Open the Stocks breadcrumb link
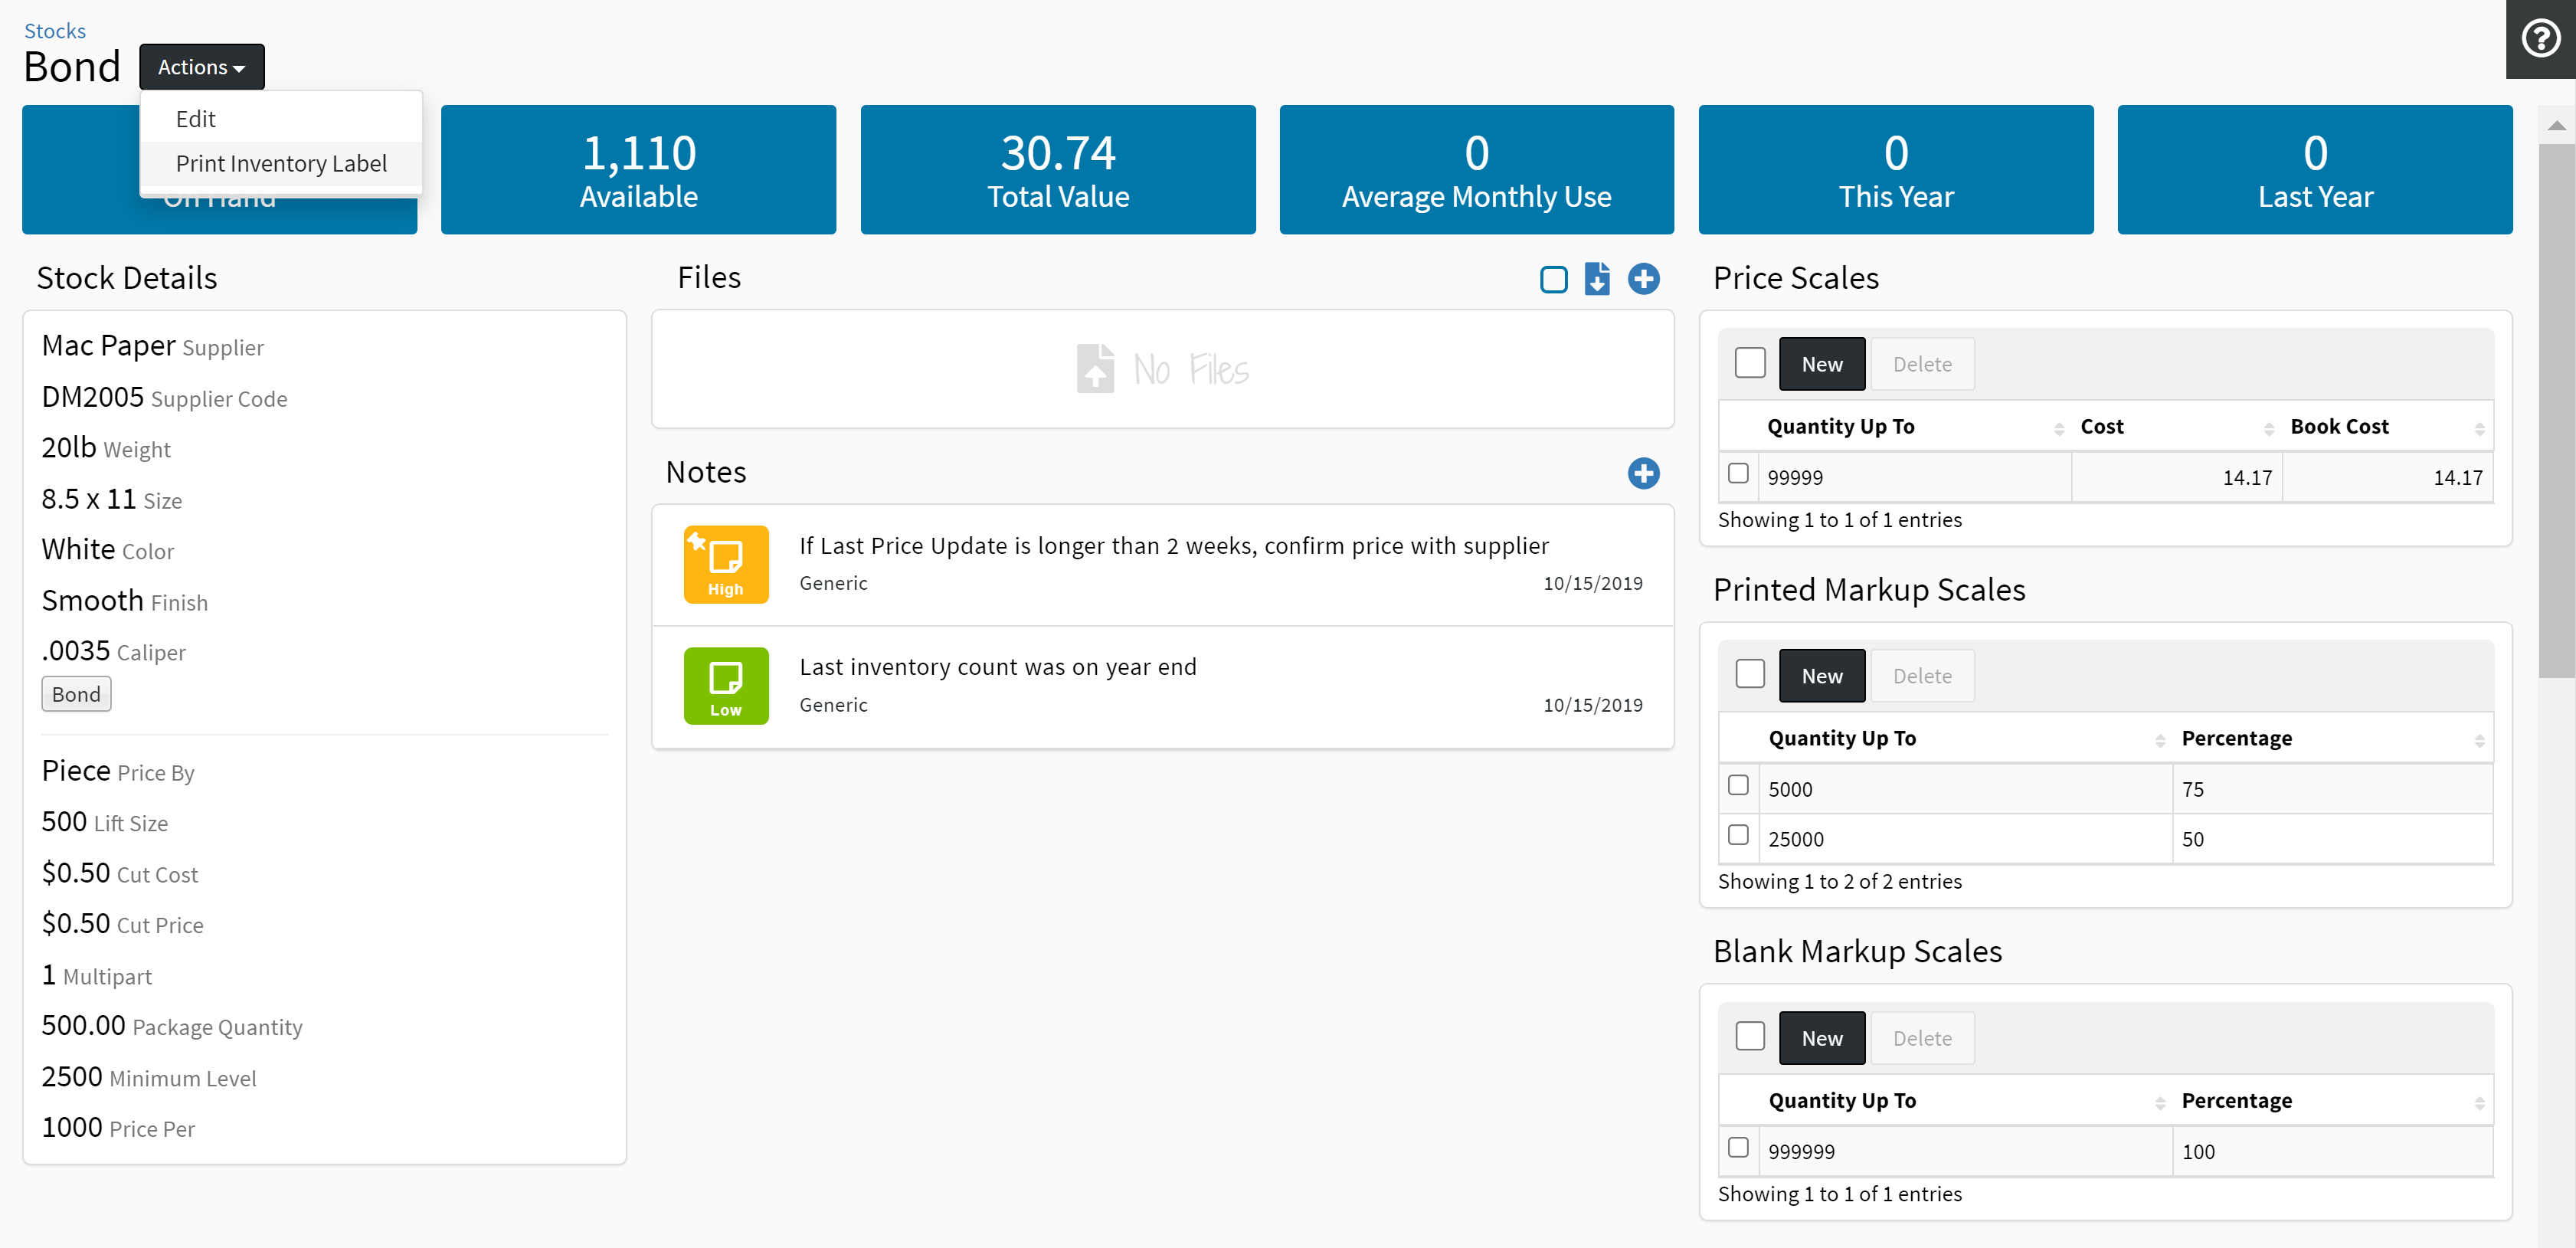This screenshot has height=1248, width=2576. click(x=55, y=31)
